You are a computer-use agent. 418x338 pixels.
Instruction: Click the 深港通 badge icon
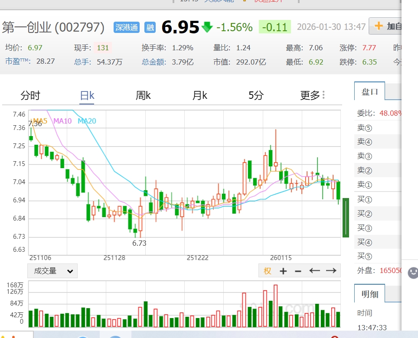click(x=127, y=27)
